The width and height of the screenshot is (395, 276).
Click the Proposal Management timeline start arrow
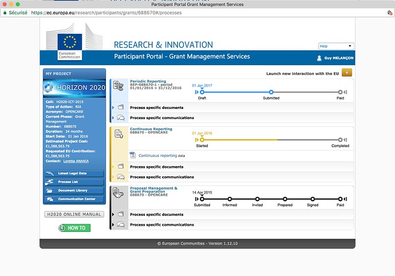pos(197,199)
